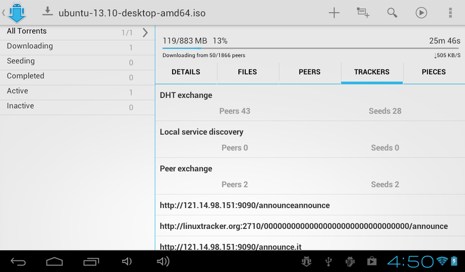Open the three-dot overflow menu
Viewport: 465px width, 272px height.
[450, 13]
